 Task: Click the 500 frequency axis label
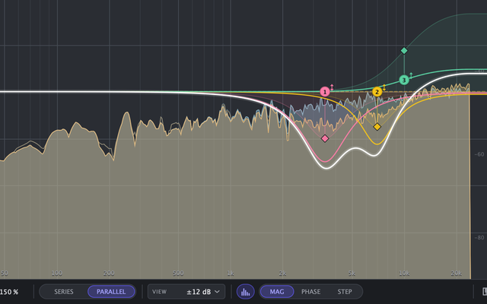(178, 274)
